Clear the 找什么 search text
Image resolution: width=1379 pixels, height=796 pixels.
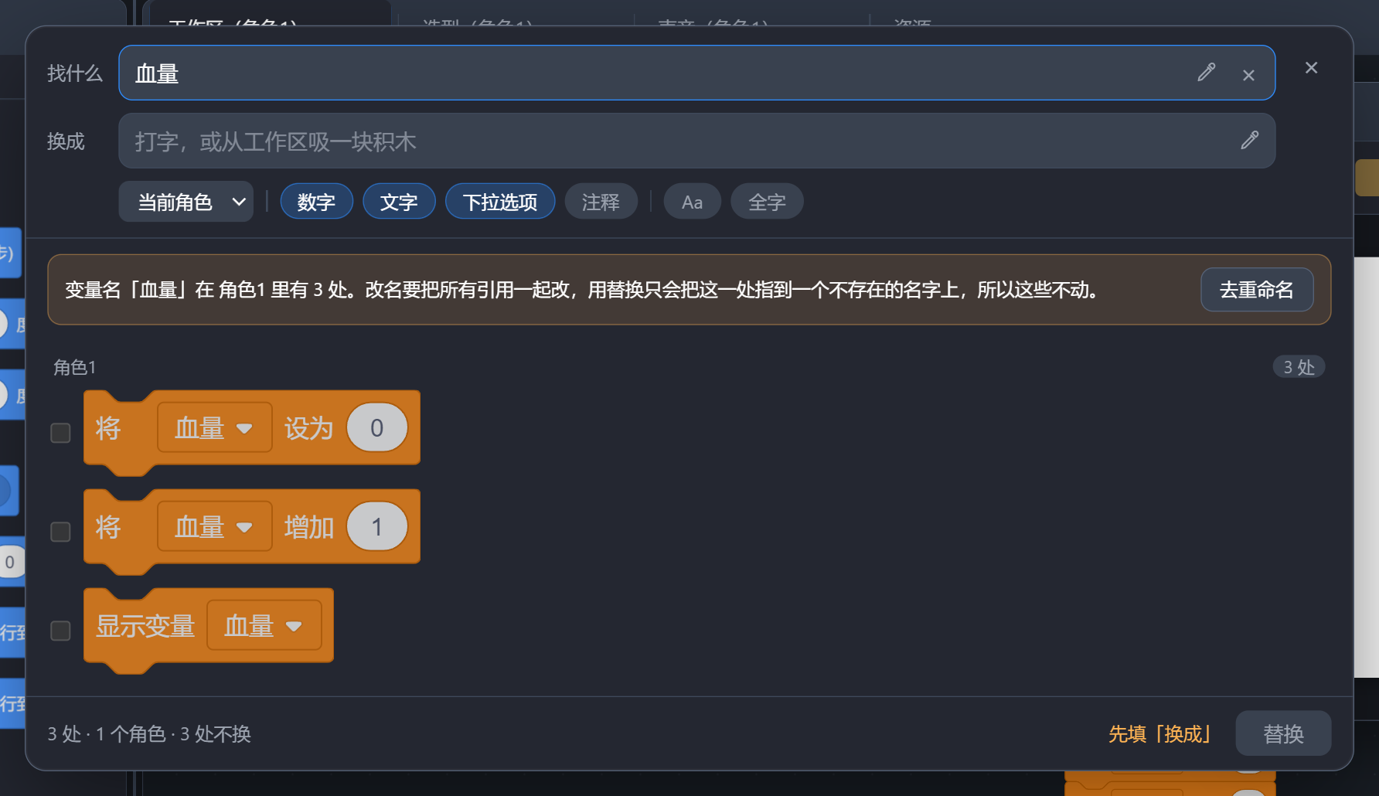(x=1248, y=75)
